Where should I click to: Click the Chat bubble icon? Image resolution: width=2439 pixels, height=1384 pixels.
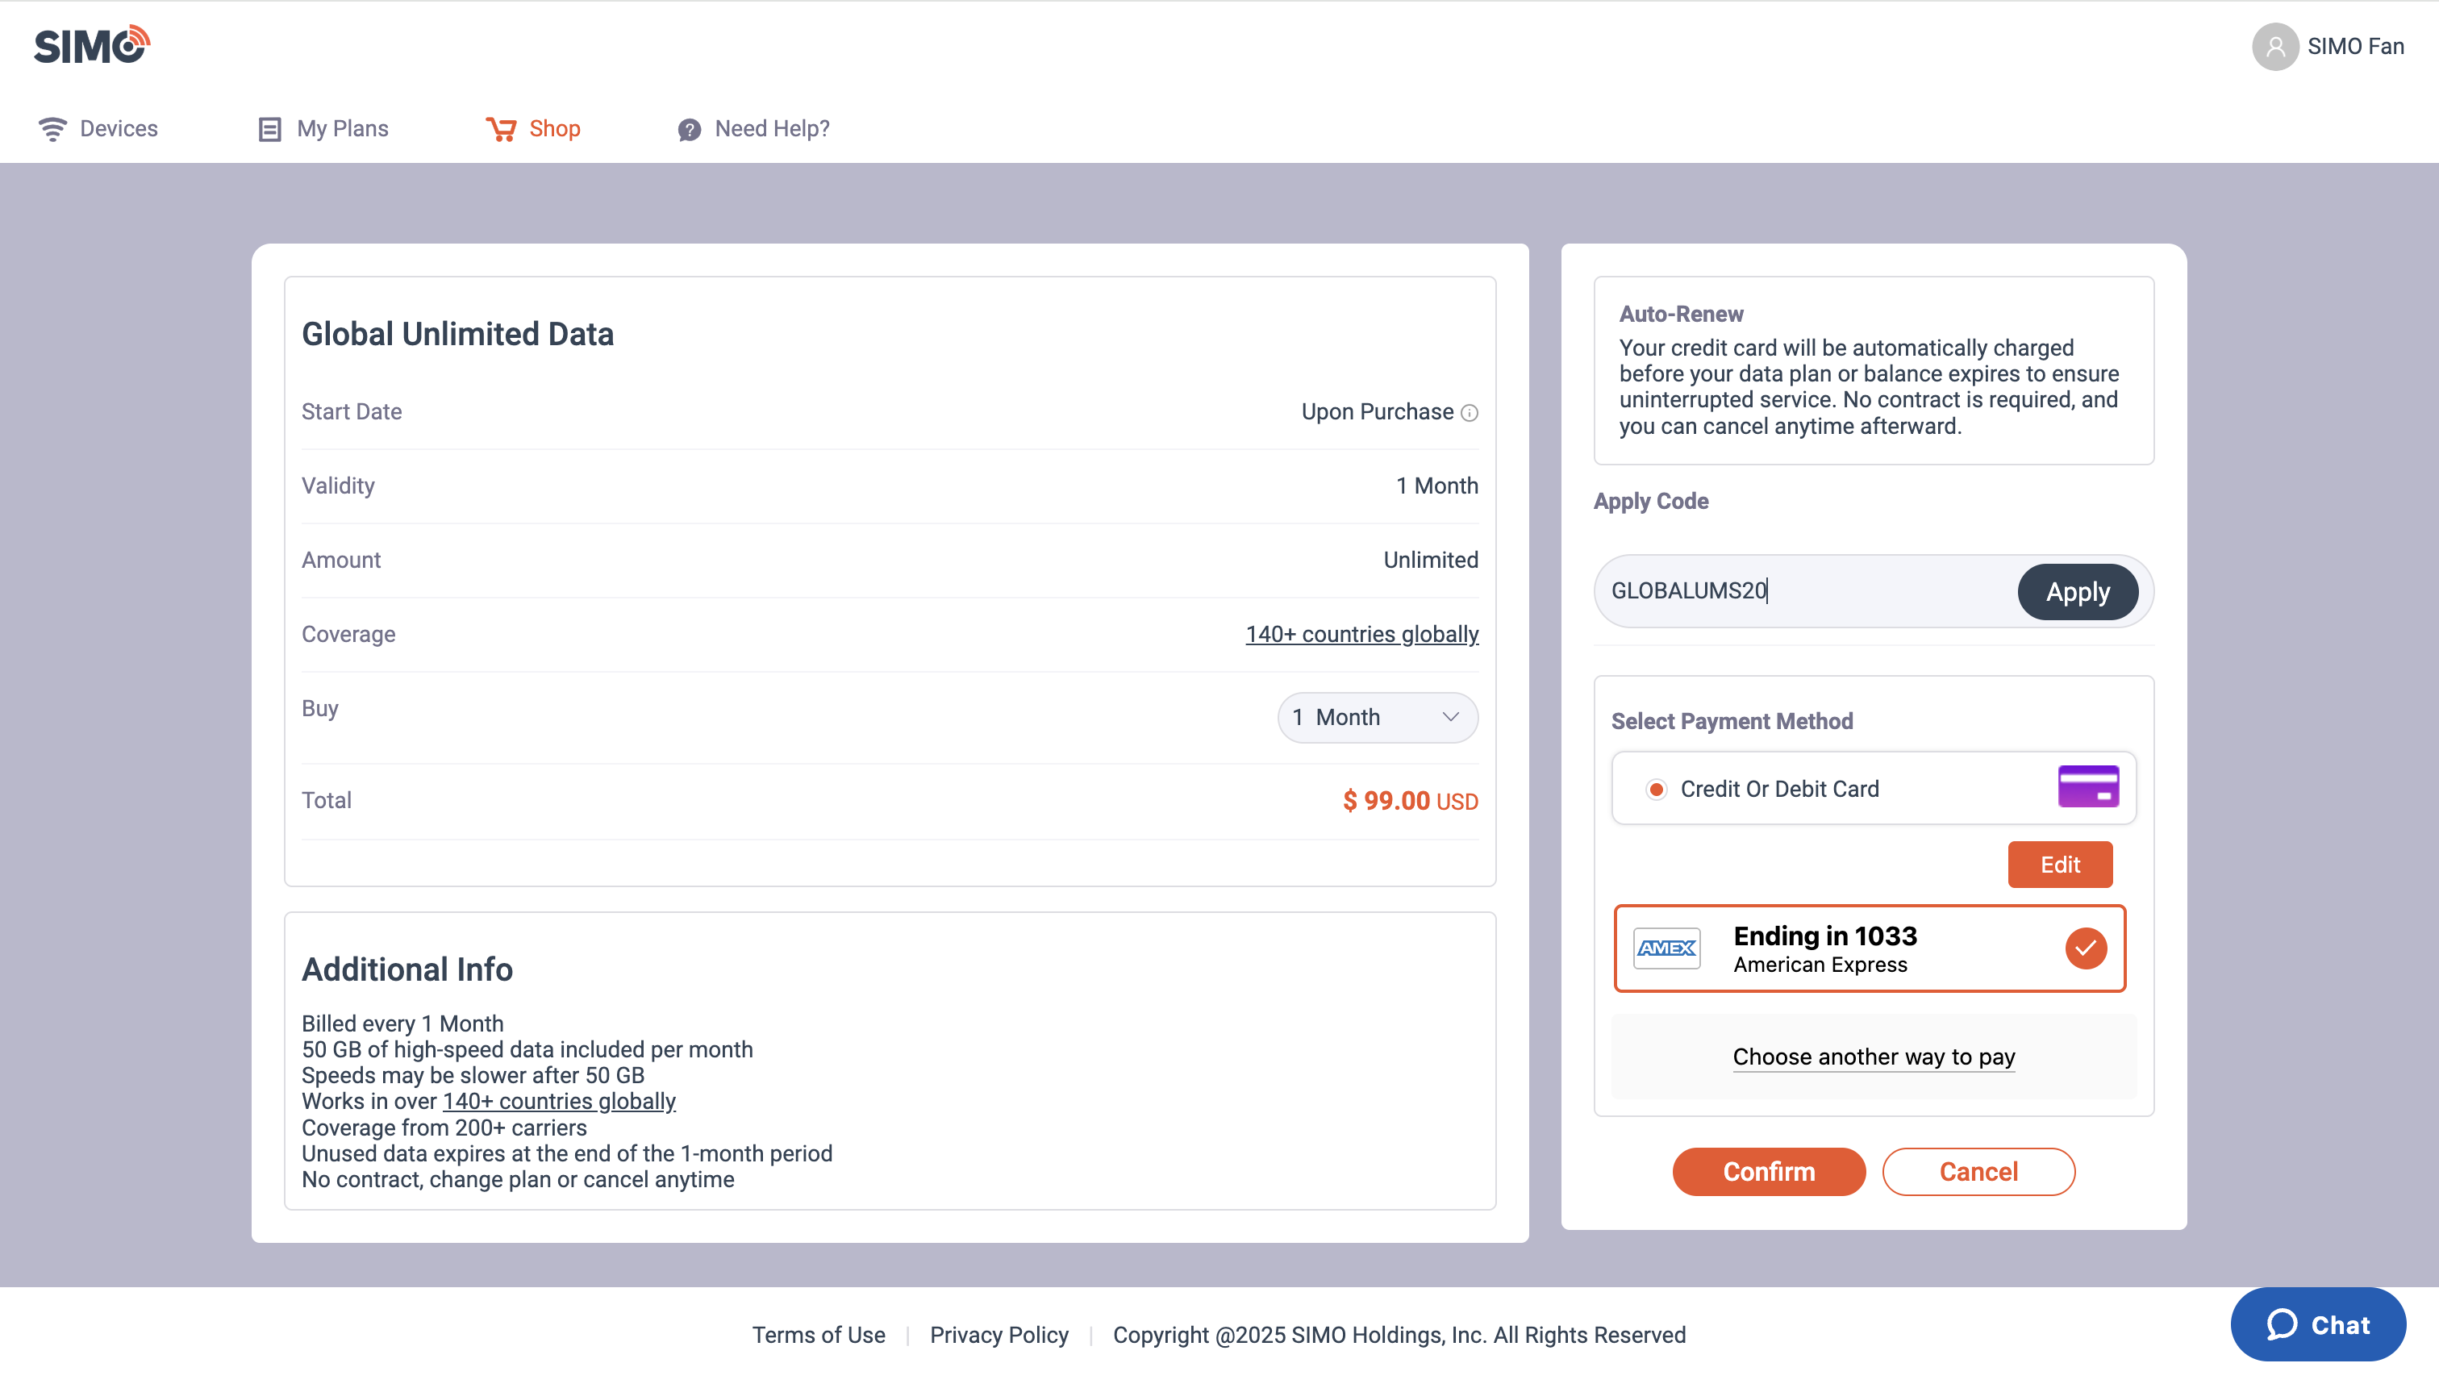coord(2281,1324)
